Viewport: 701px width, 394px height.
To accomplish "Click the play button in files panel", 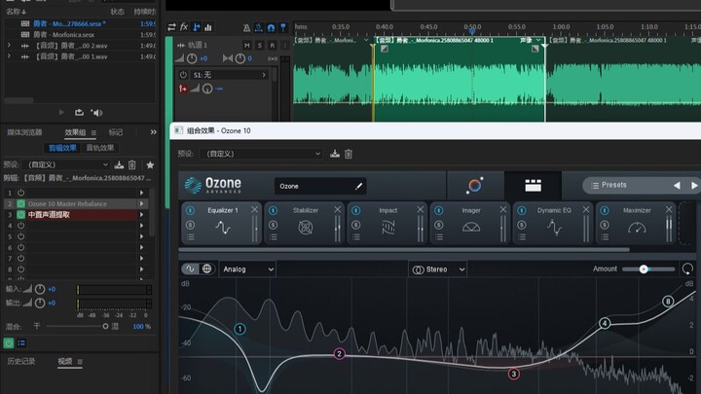I will 61,113.
